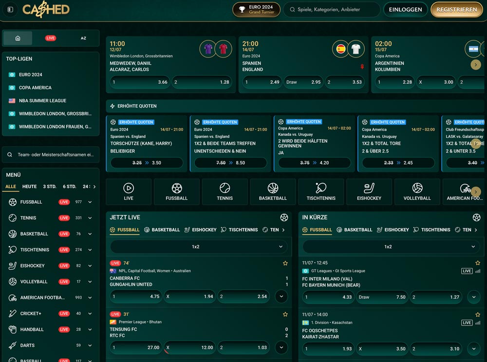Image resolution: width=487 pixels, height=362 pixels.
Task: Click the REGISTRIEREN button
Action: [457, 9]
